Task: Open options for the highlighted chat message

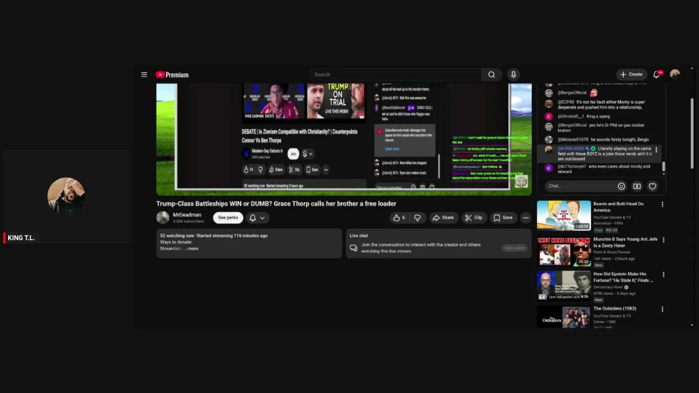Action: click(x=656, y=150)
